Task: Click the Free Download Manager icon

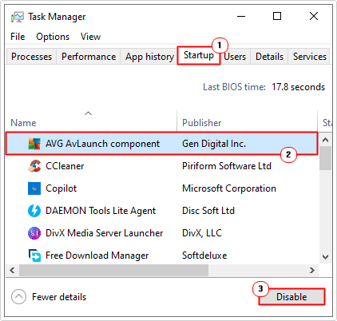Action: (x=34, y=256)
